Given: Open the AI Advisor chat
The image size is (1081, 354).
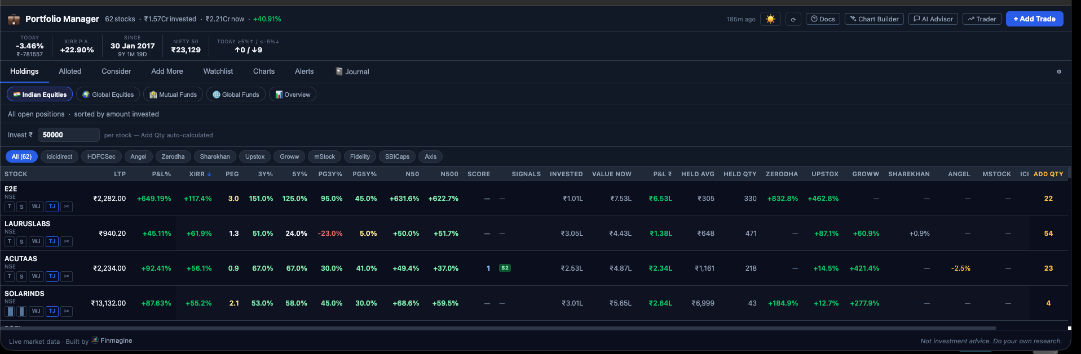Looking at the screenshot, I should 933,19.
